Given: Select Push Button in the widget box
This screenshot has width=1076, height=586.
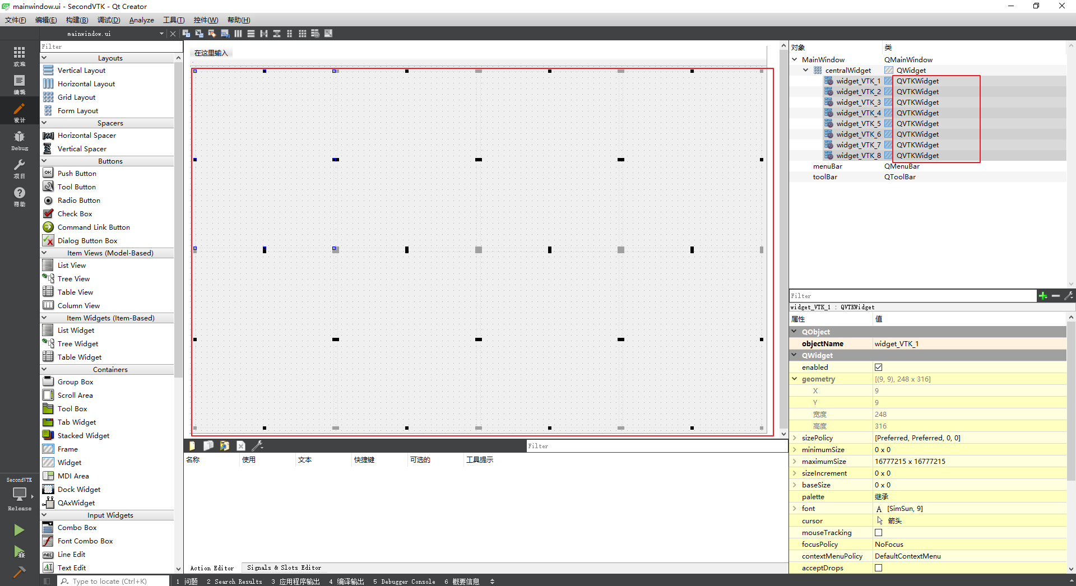Looking at the screenshot, I should tap(77, 174).
